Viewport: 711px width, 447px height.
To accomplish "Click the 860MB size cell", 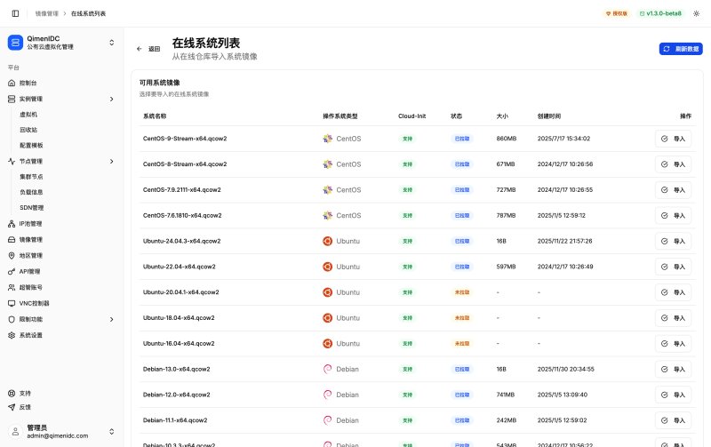I will click(506, 139).
